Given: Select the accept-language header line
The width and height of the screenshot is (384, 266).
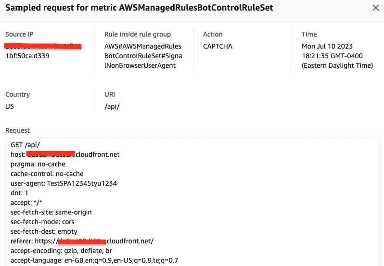Looking at the screenshot, I should click(x=94, y=260).
